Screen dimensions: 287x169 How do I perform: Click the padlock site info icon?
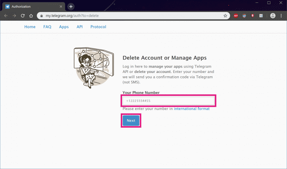point(41,16)
